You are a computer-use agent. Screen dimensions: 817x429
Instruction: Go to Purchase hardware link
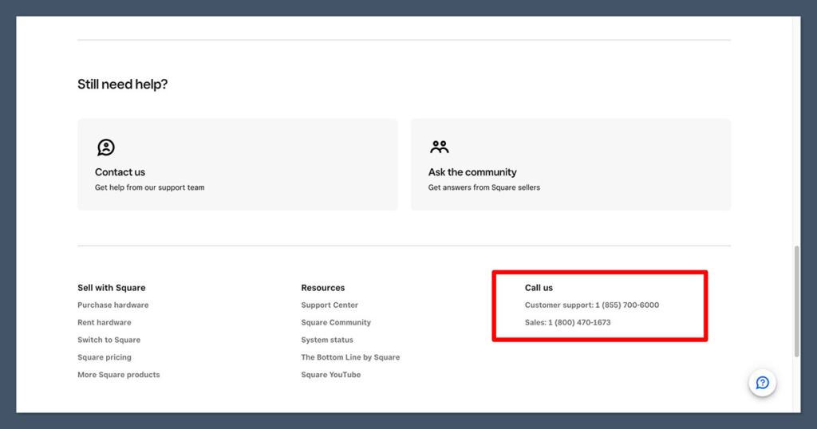pyautogui.click(x=112, y=305)
